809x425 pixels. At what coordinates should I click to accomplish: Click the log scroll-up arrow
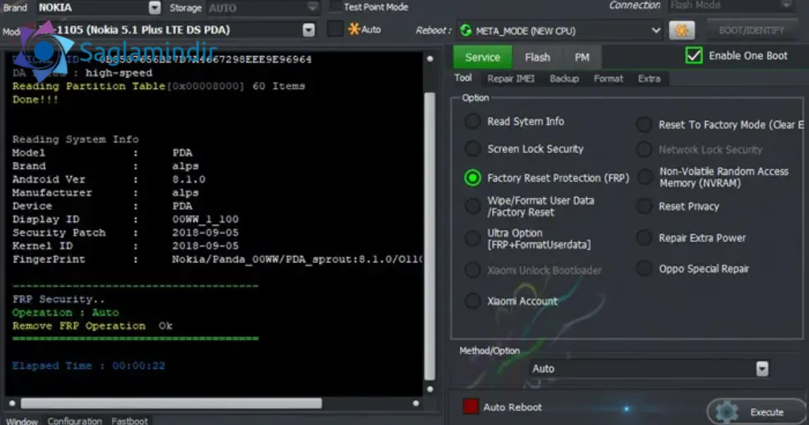430,59
